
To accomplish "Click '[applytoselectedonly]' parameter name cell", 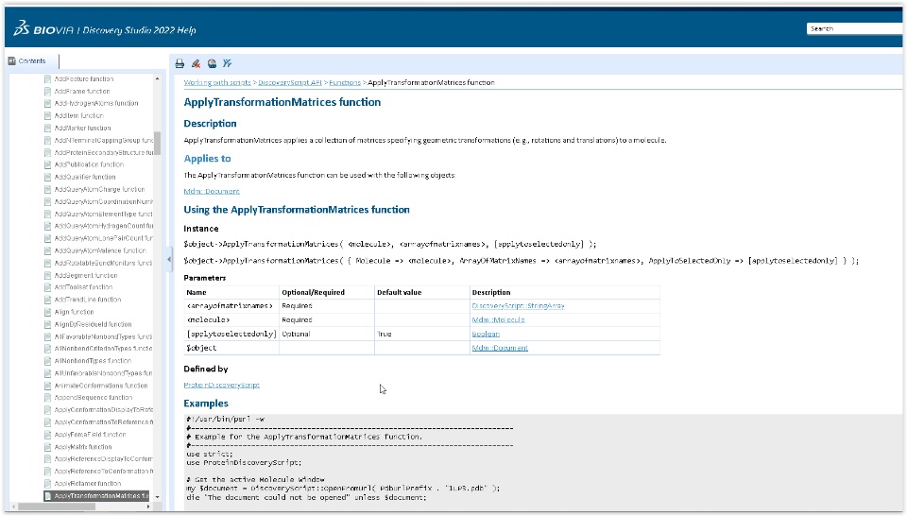I will [231, 334].
